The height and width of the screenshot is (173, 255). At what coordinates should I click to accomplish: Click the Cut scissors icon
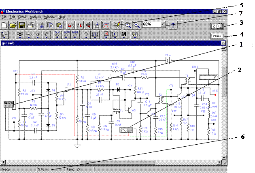[42, 25]
